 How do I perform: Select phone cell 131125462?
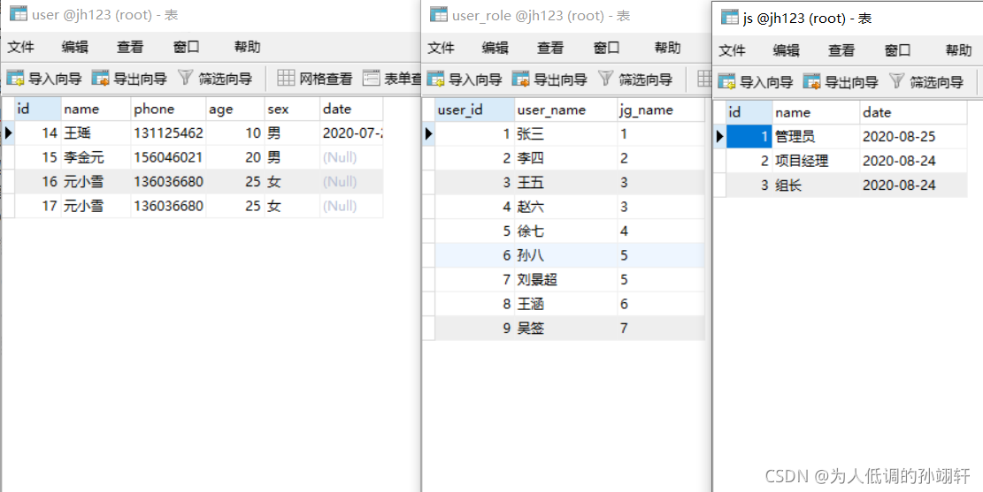pos(169,132)
